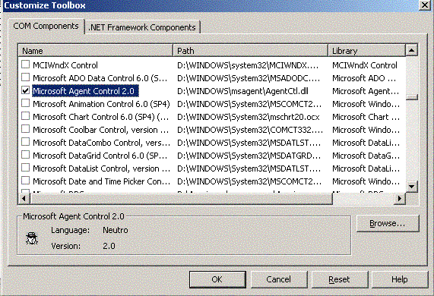
Task: Click the Reset button
Action: [340, 279]
